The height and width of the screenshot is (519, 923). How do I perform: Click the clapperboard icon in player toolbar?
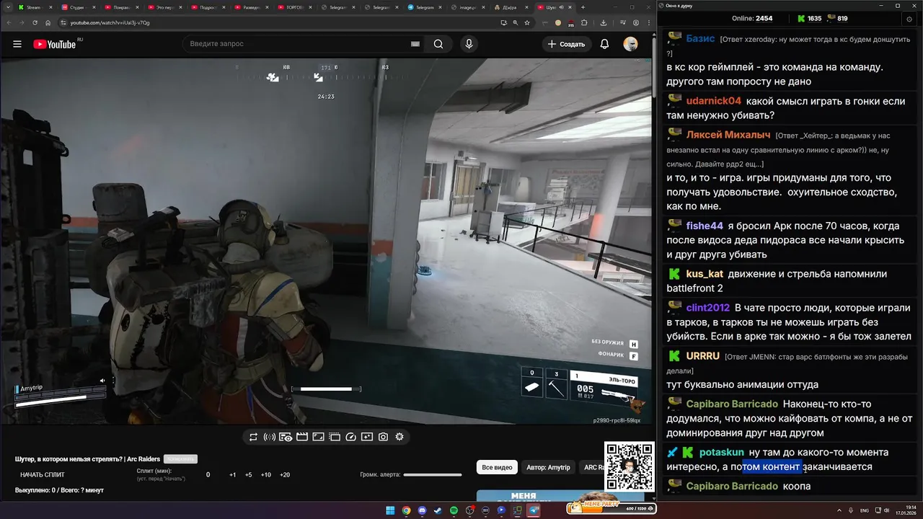click(302, 437)
